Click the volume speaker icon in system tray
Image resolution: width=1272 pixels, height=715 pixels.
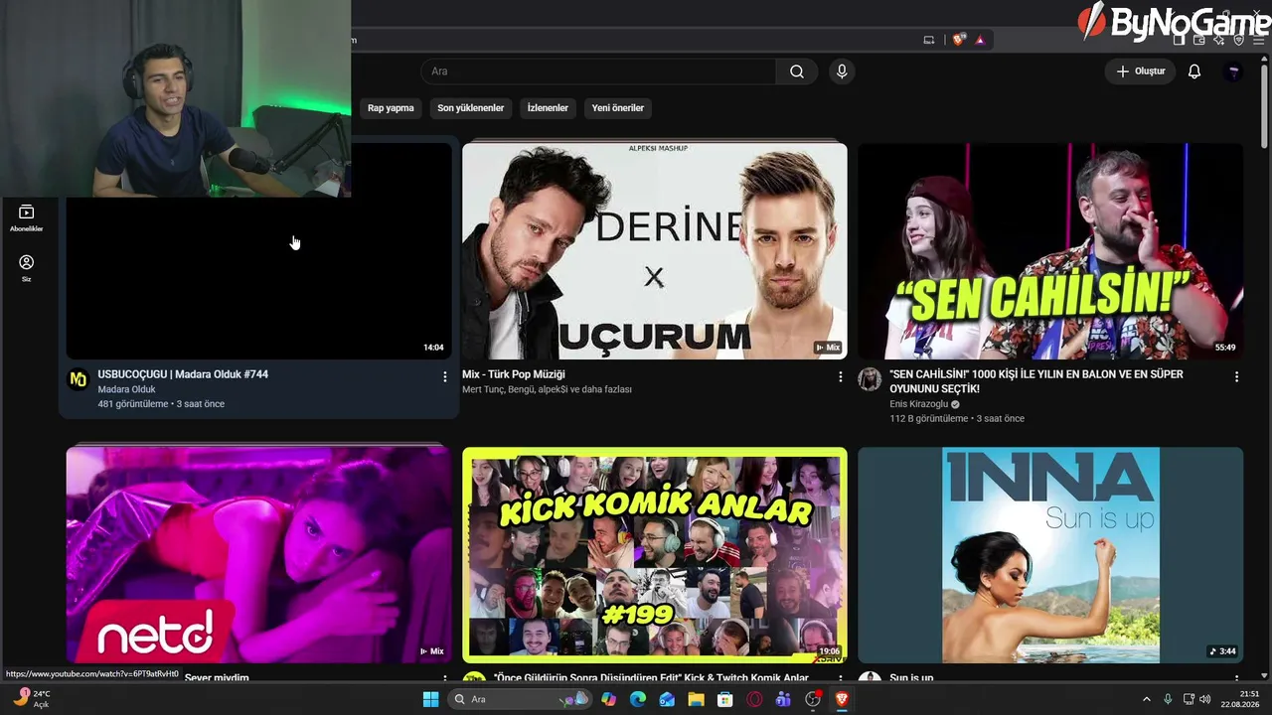click(1205, 699)
